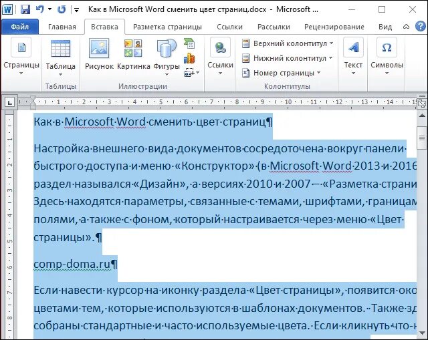Toggle ruler view button above scrollbar
The image size is (428, 340).
tap(422, 104)
